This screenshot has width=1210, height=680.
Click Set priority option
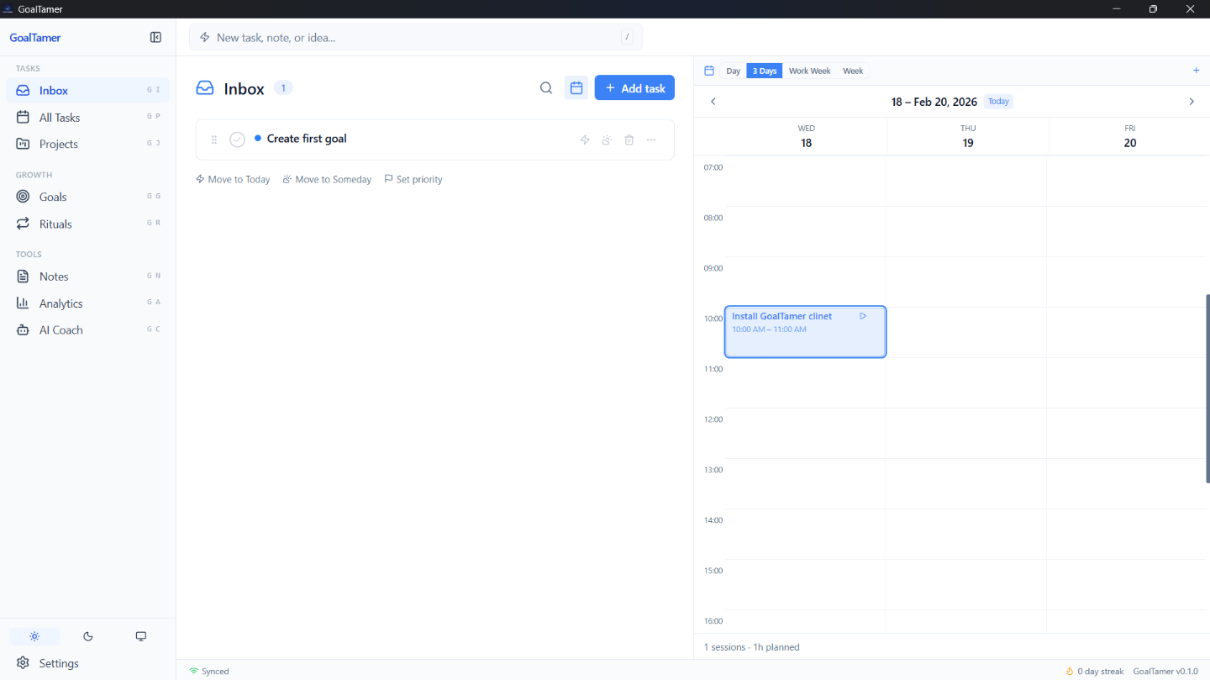click(x=413, y=179)
